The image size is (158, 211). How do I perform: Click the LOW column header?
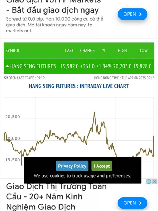coord(144,51)
